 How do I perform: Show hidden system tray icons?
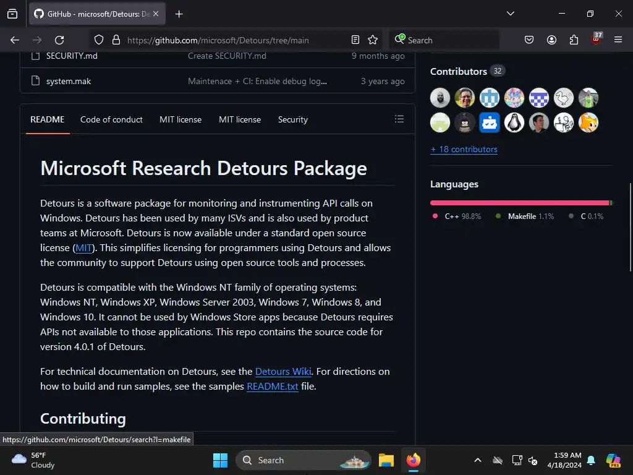click(x=478, y=460)
